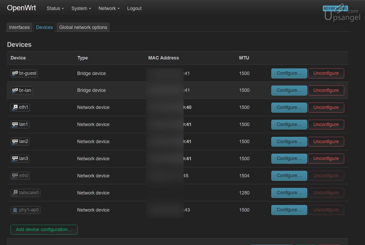Click the br-guest bridge device icon

(x=15, y=73)
